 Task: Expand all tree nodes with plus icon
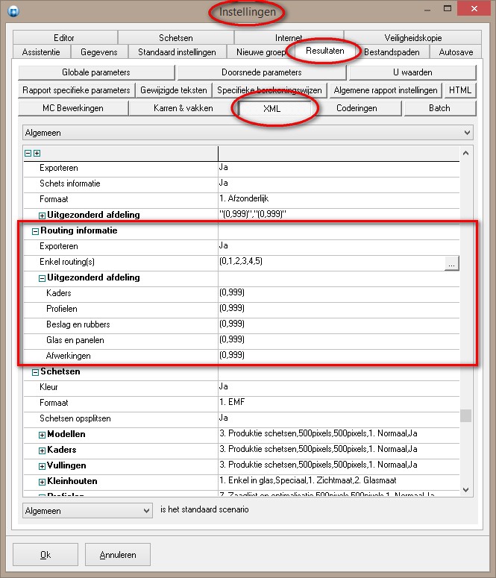point(37,153)
